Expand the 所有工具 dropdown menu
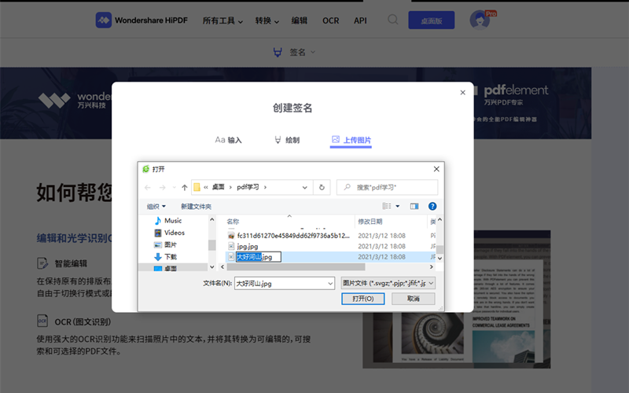This screenshot has height=393, width=629. tap(223, 20)
